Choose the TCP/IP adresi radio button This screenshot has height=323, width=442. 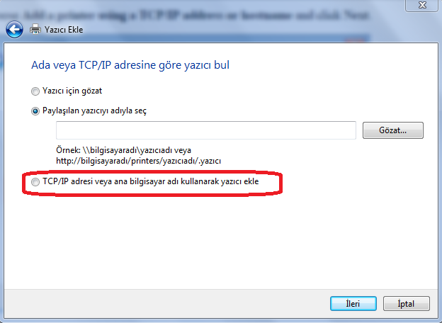35,182
